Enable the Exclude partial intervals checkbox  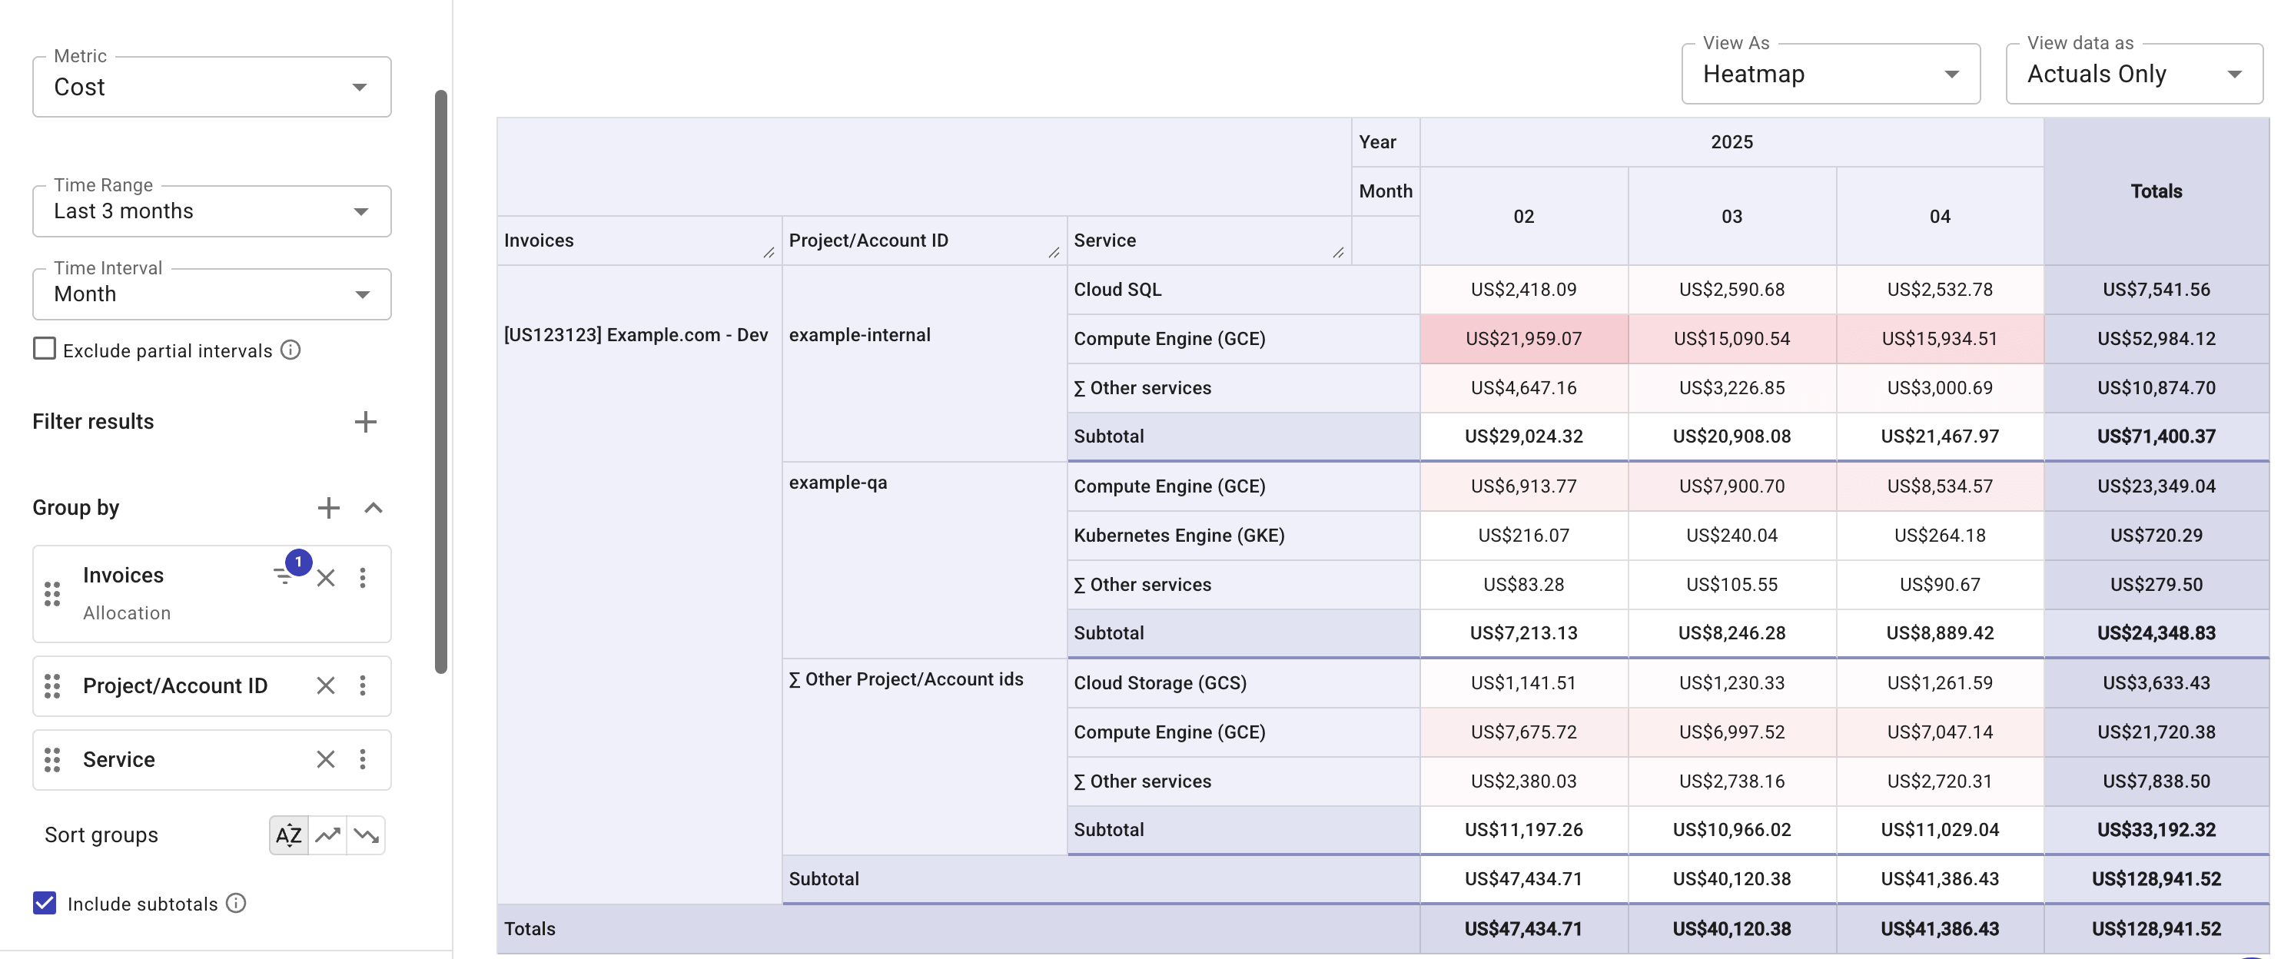click(45, 348)
